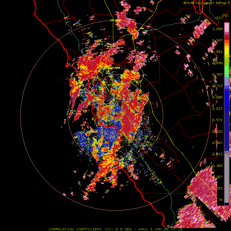Click the CORRELATION COEFFICIENT caption text
231x231 pixels.
pos(75,229)
